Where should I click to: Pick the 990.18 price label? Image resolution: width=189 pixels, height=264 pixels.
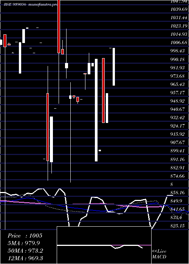(x=178, y=60)
